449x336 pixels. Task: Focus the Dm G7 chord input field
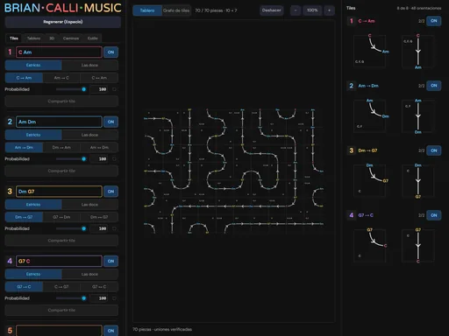click(59, 192)
